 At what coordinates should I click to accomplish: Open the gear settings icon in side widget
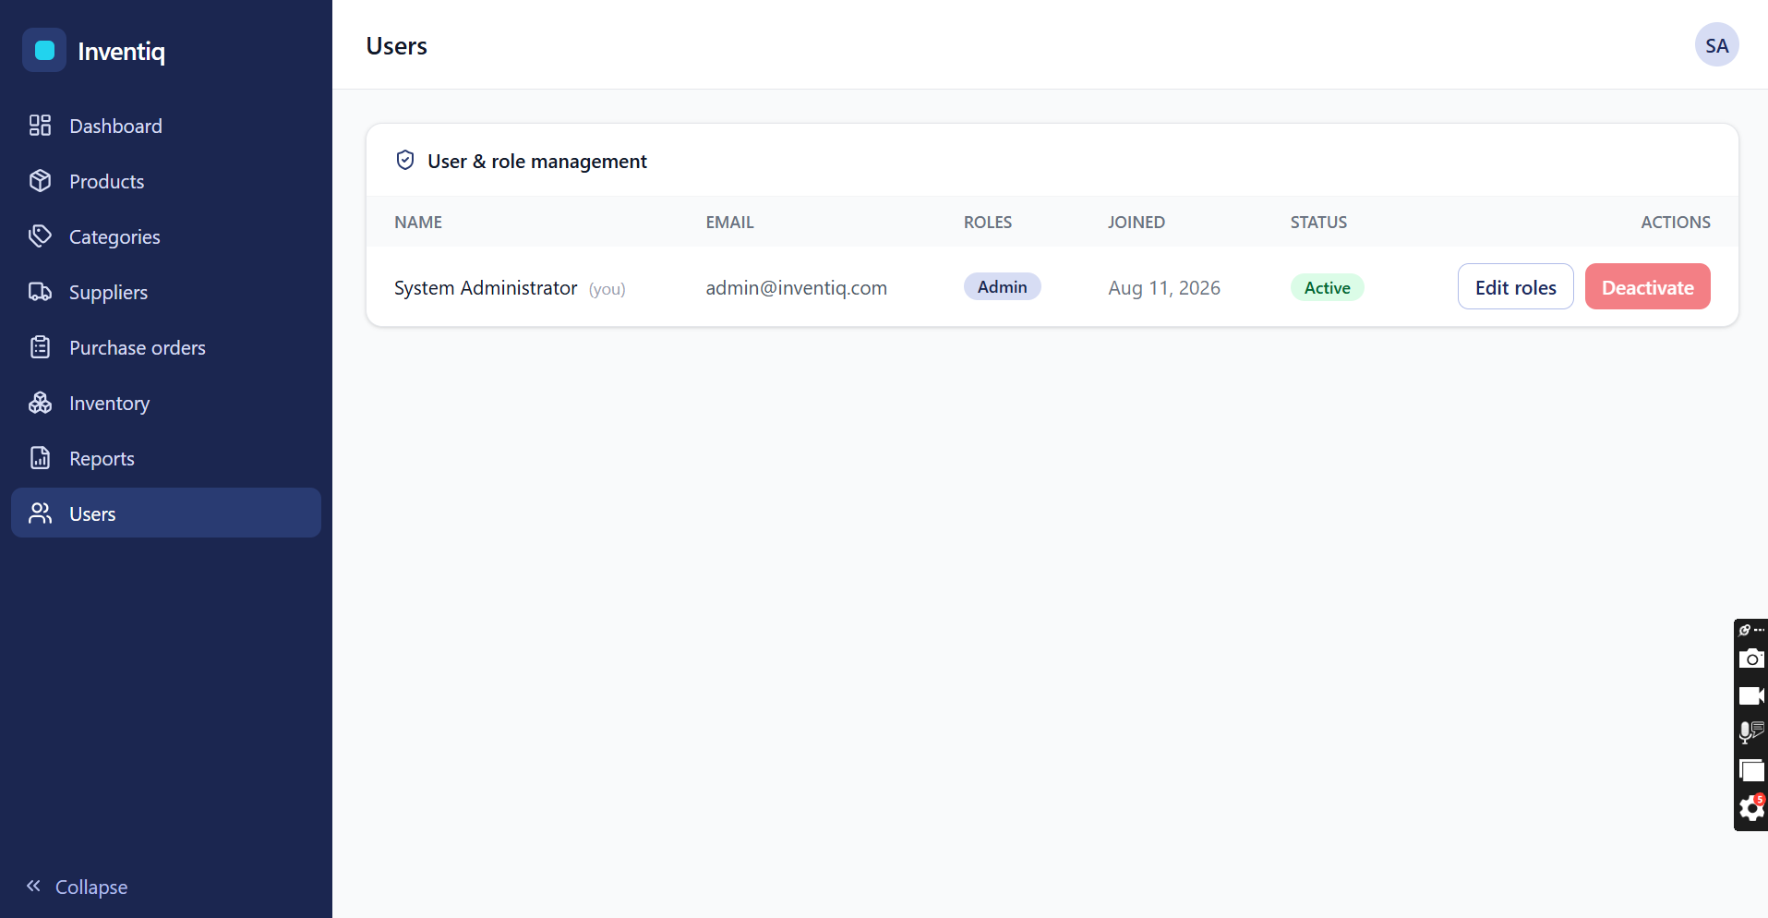pos(1751,808)
